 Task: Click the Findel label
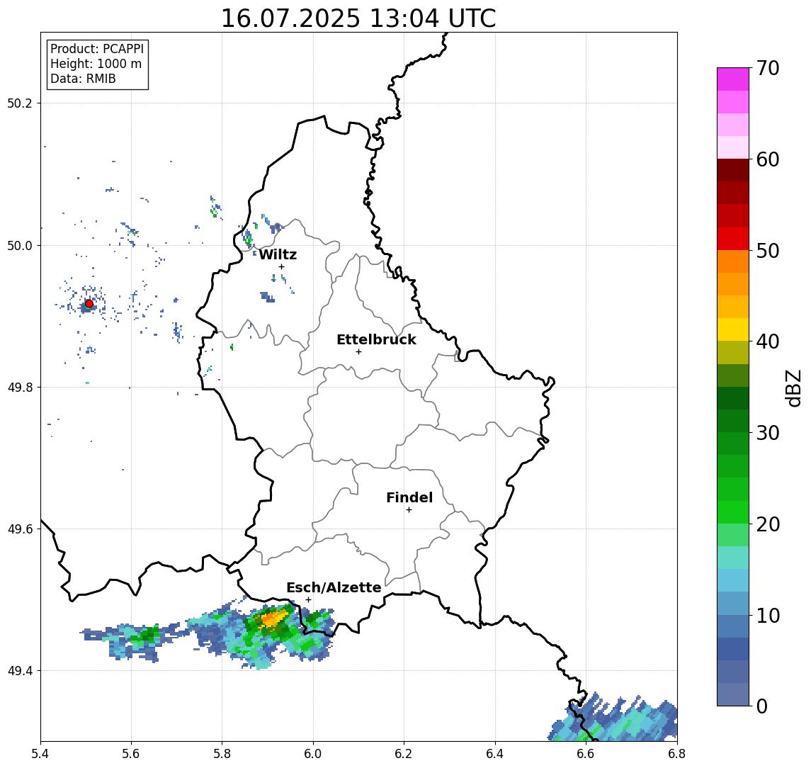(409, 497)
